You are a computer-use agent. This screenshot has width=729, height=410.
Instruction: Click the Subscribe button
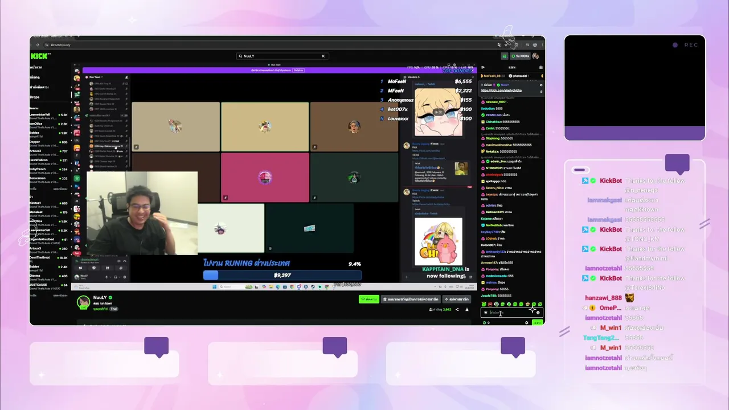457,299
